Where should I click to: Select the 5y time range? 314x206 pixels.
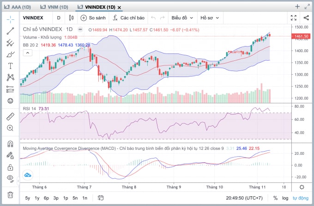[x=28, y=198]
